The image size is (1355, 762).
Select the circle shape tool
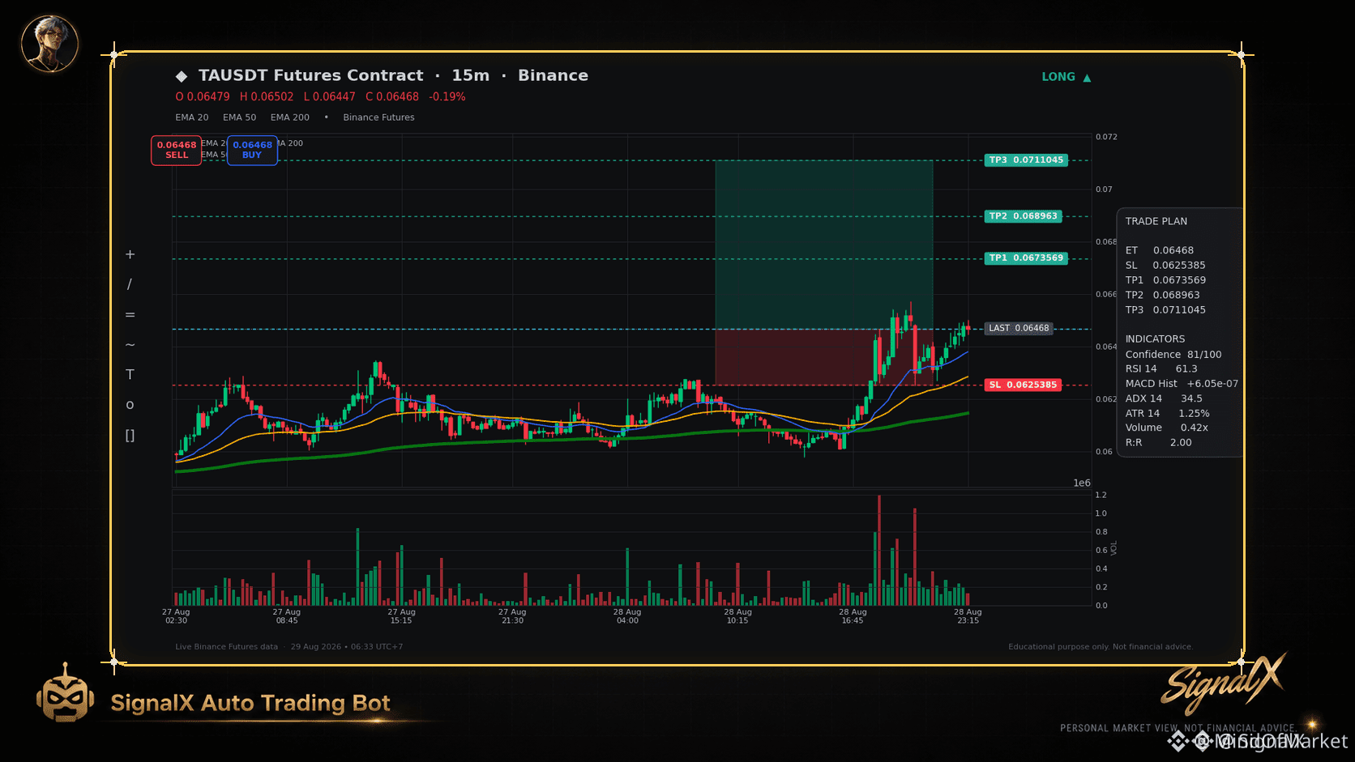click(x=130, y=405)
